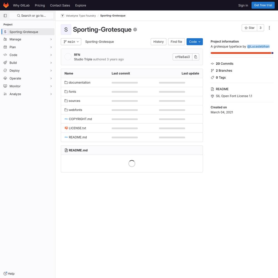Viewport: 278px width, 278px height.
Task: Click the webfonts folder icon
Action: coord(66,110)
